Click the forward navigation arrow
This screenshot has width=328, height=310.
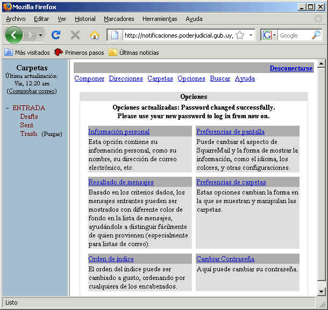(x=30, y=35)
